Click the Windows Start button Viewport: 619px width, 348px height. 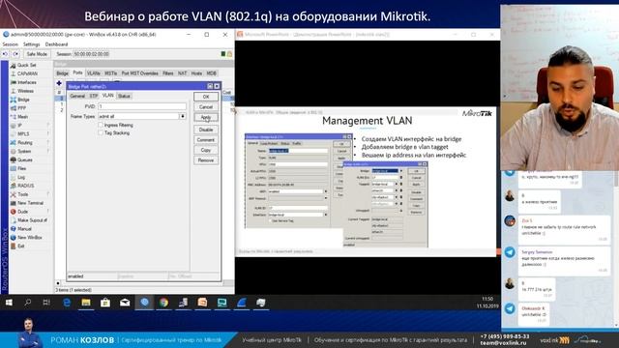tap(9, 303)
